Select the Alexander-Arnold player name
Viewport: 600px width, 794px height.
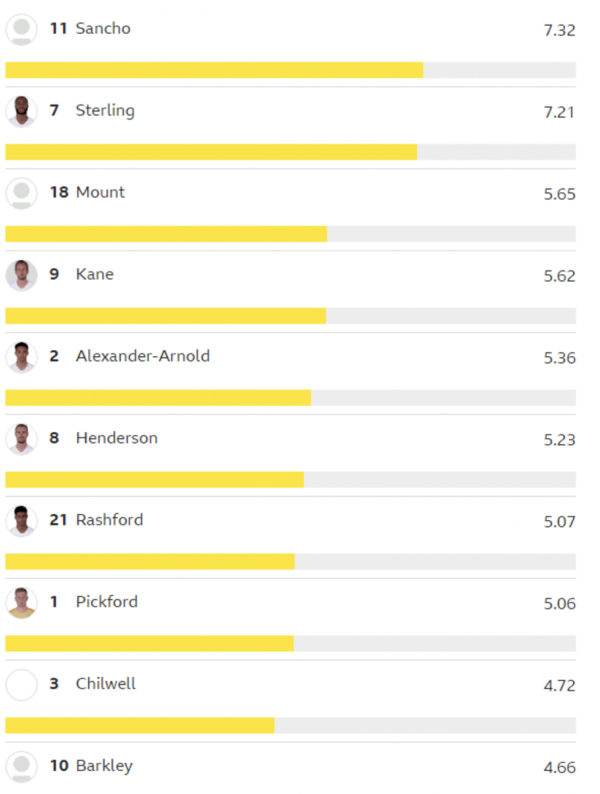(x=143, y=356)
